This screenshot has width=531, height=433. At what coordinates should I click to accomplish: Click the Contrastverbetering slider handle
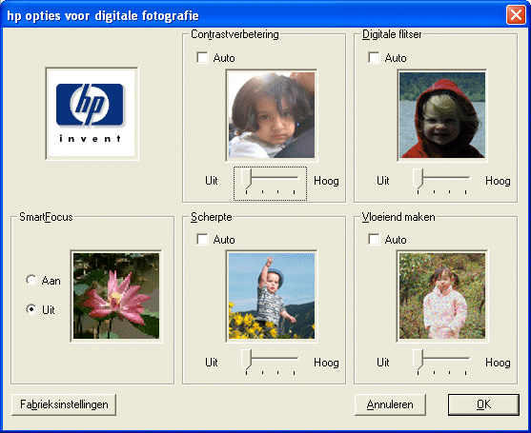point(246,179)
